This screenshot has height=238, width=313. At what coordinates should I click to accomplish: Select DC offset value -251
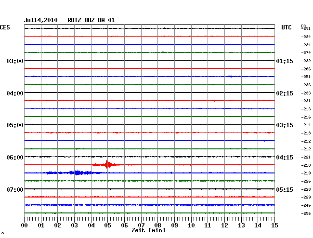pos(306,77)
